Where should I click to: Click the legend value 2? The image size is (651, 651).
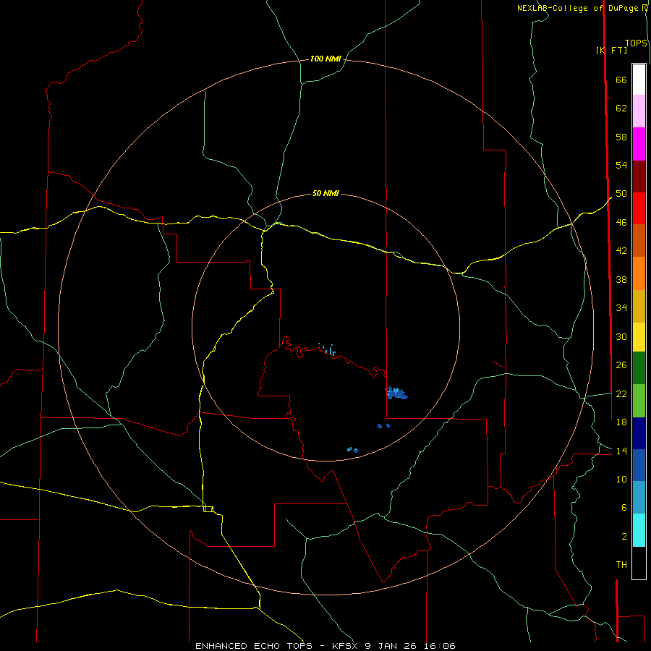click(x=624, y=537)
